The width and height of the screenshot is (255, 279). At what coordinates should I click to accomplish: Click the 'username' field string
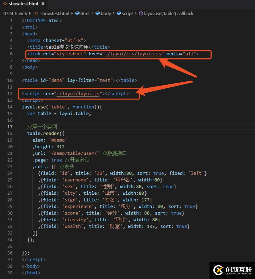75,180
